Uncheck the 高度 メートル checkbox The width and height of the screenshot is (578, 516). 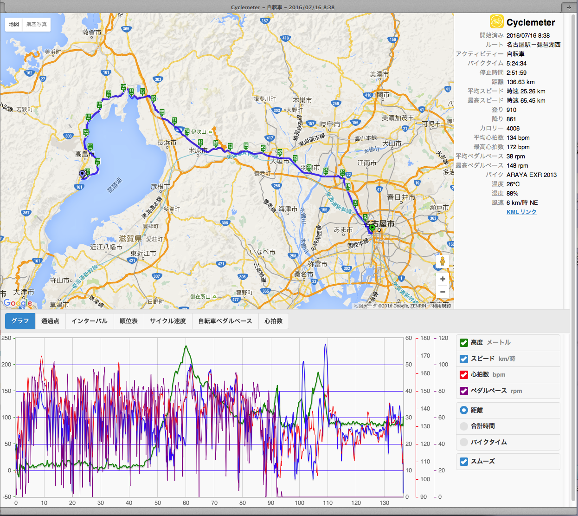pyautogui.click(x=464, y=343)
